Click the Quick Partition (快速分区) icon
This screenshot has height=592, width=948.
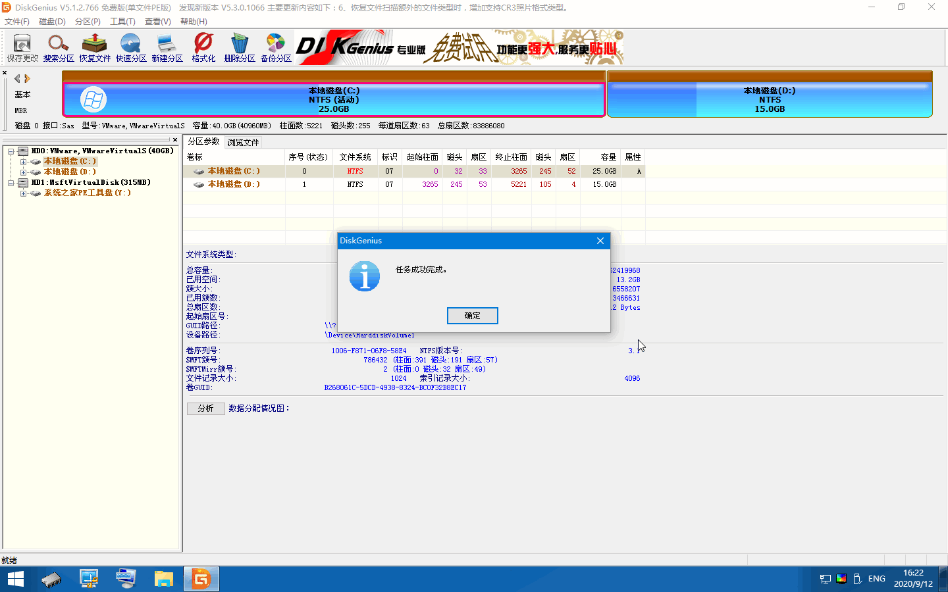point(131,47)
